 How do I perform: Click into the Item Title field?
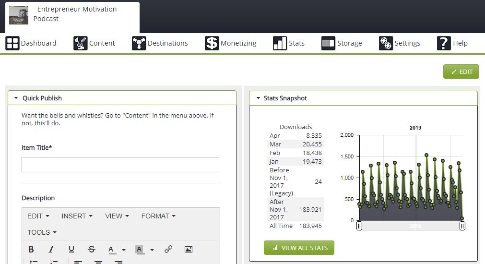[120, 165]
